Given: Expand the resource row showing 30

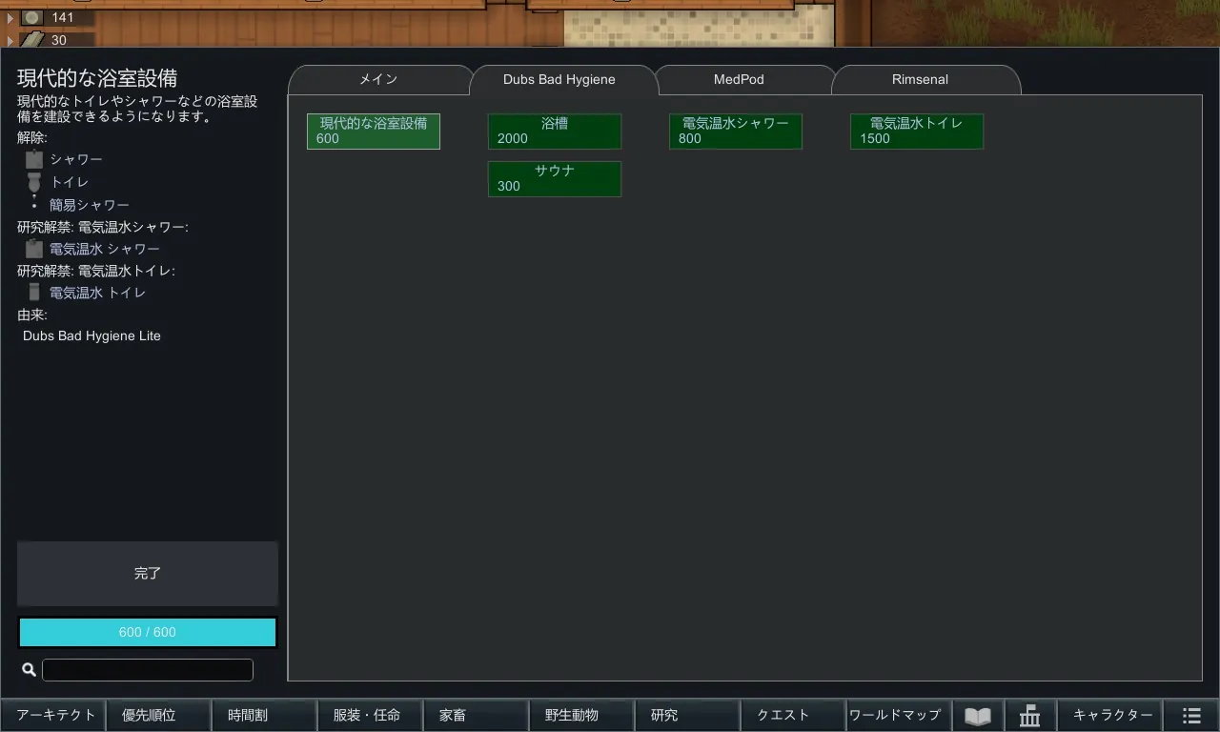Looking at the screenshot, I should (10, 40).
